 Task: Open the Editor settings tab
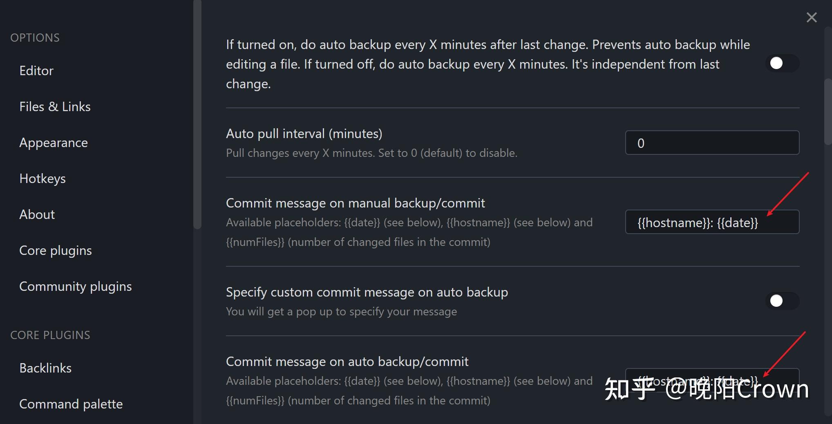pos(36,71)
